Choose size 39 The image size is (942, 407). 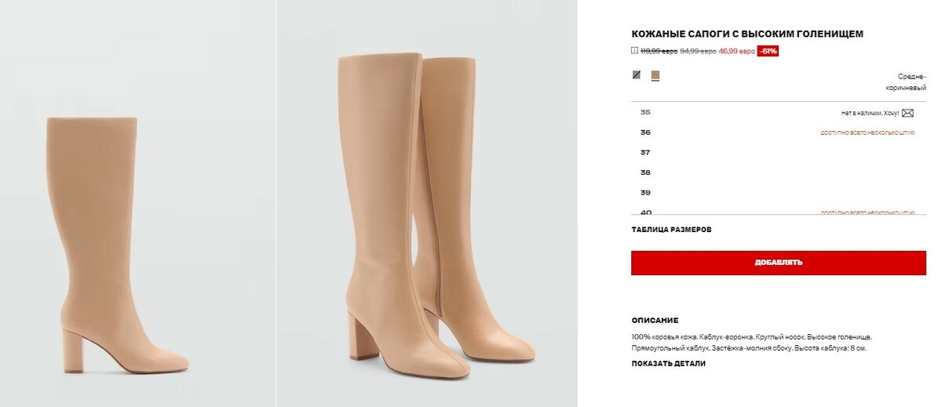pyautogui.click(x=645, y=192)
